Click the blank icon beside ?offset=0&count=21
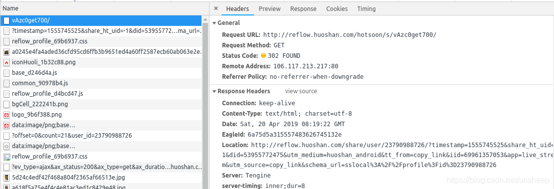The image size is (554, 189). click(x=6, y=136)
